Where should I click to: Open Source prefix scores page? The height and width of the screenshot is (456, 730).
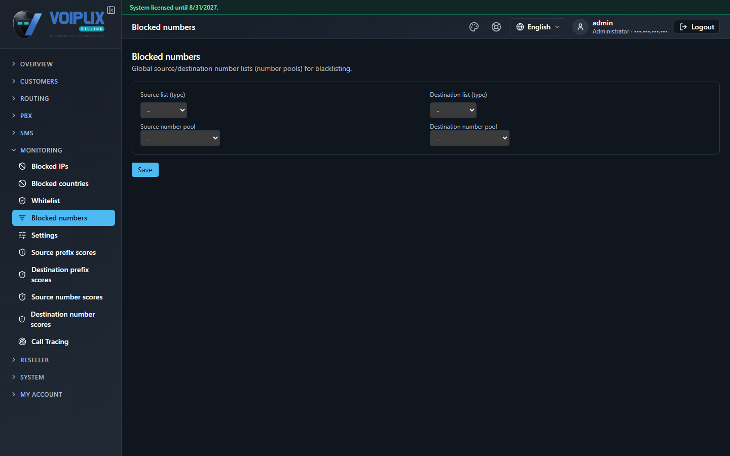(x=63, y=252)
